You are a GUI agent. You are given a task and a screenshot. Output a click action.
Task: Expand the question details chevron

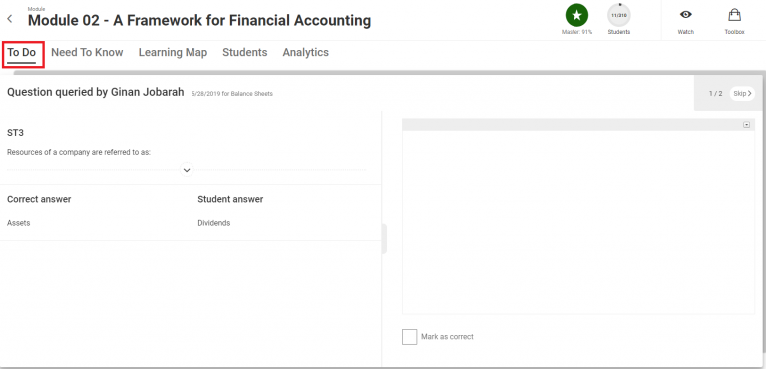point(187,170)
